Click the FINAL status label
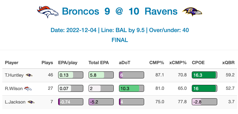The image size is (238, 114). (x=120, y=40)
